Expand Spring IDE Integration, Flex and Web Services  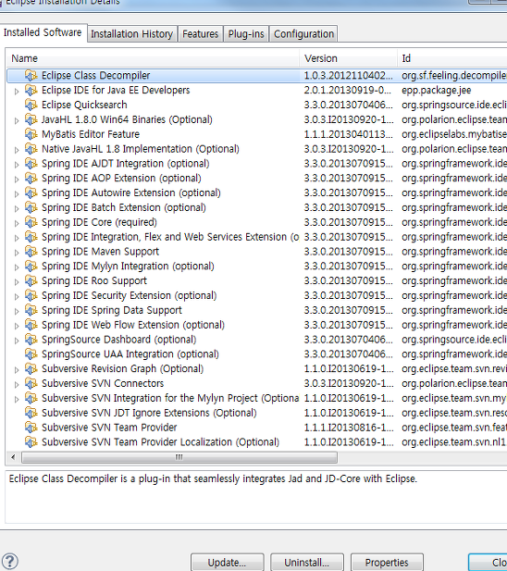pyautogui.click(x=17, y=238)
